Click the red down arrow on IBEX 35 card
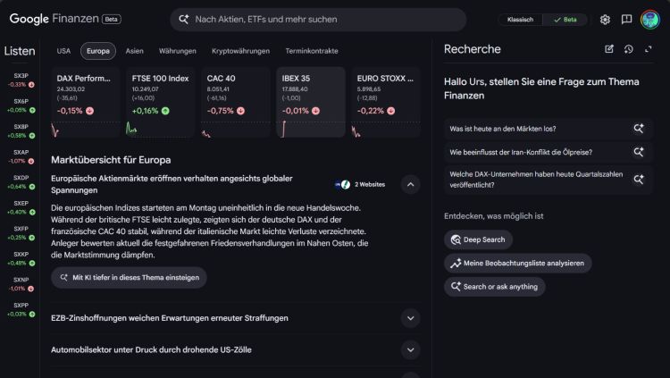This screenshot has width=670, height=378. (315, 111)
